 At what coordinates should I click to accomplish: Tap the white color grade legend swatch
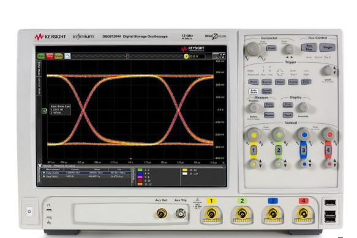[x=185, y=173]
